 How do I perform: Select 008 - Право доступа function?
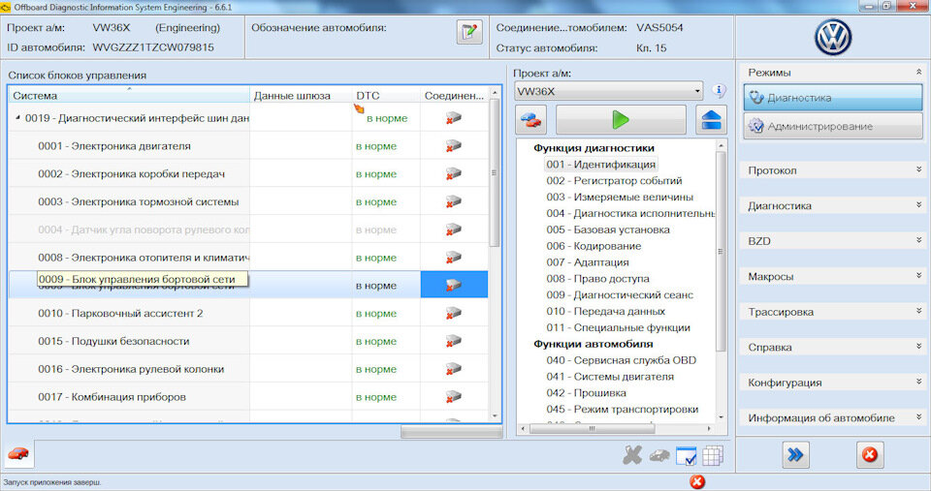click(x=597, y=279)
